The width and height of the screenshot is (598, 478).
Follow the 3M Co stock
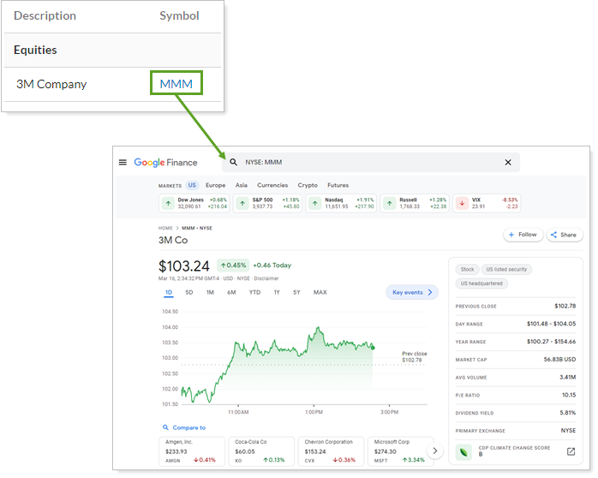coord(523,234)
